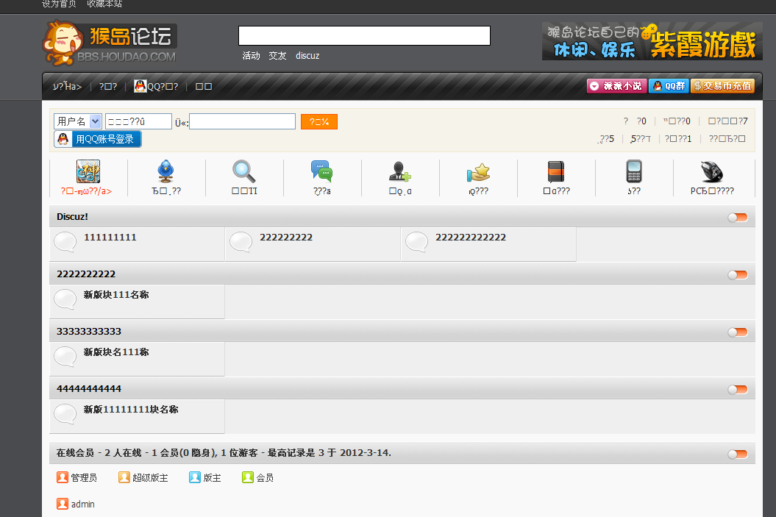This screenshot has width=776, height=517.
Task: Click speech bubble icon beside 222222222222 forum
Action: tap(417, 243)
